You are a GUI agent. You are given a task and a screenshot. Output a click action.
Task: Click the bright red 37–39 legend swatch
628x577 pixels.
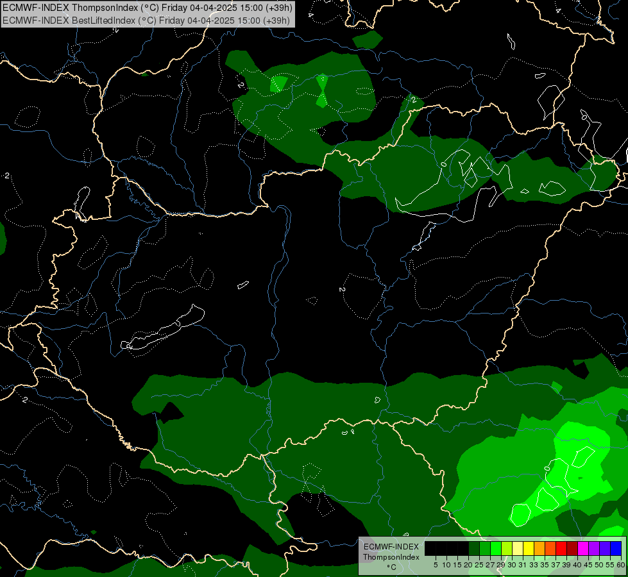pos(561,549)
